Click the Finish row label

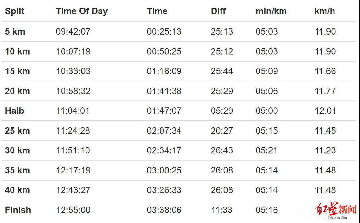[18, 210]
